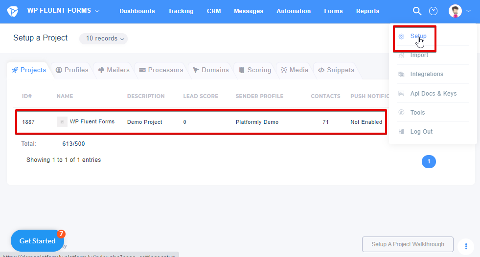Expand the WP FLUENT FORMS project switcher
480x257 pixels.
pyautogui.click(x=64, y=11)
